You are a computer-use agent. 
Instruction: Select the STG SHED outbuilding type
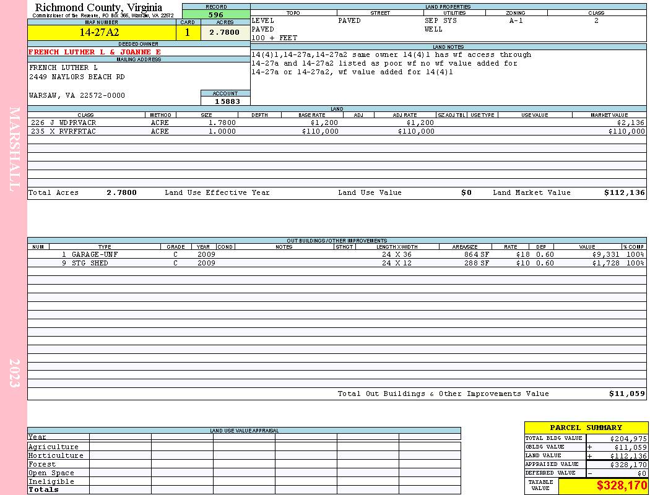click(x=90, y=264)
